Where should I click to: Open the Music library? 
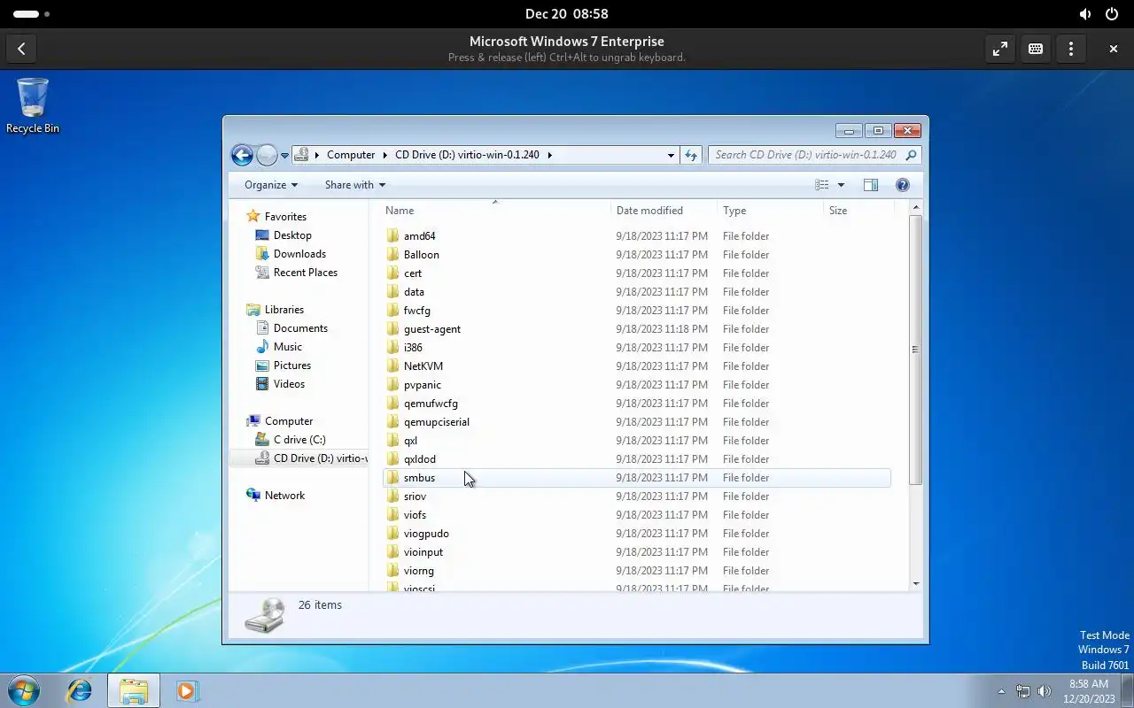[x=287, y=347]
